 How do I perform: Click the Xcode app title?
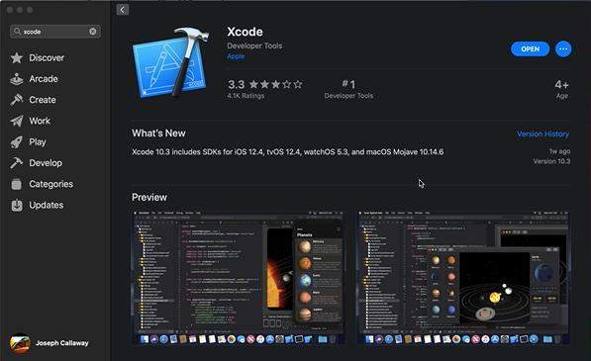click(245, 32)
